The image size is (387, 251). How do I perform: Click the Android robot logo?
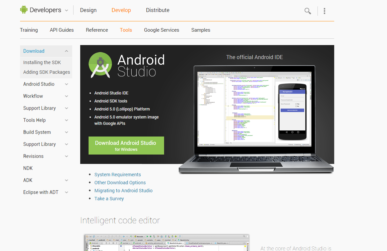click(24, 10)
